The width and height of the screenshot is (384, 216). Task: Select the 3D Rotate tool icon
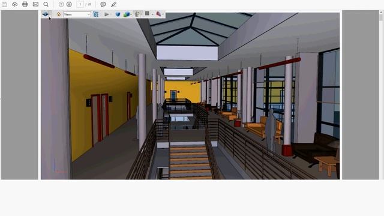pyautogui.click(x=45, y=14)
